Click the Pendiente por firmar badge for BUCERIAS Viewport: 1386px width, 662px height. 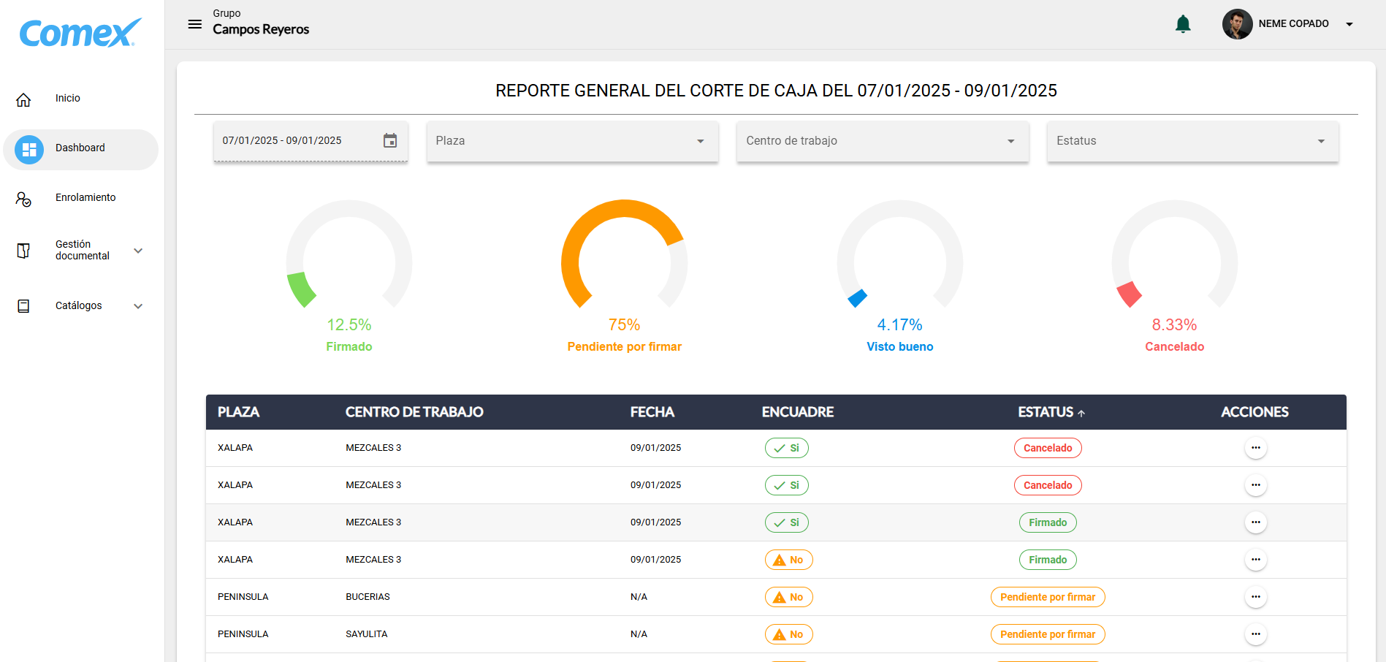(1047, 597)
